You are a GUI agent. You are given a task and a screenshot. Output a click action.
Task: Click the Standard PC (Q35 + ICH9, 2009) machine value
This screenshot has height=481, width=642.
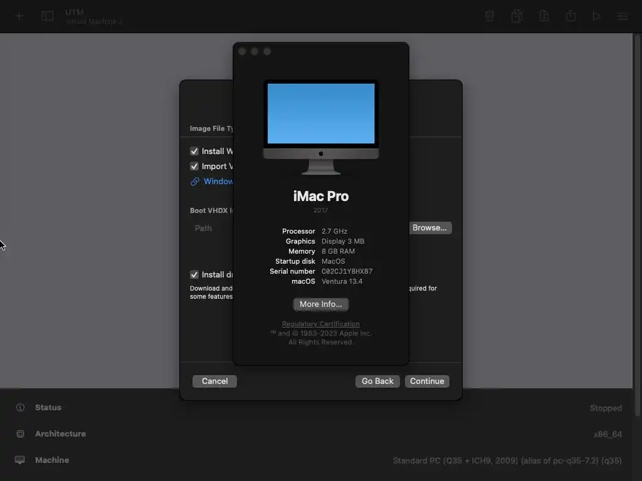click(507, 460)
